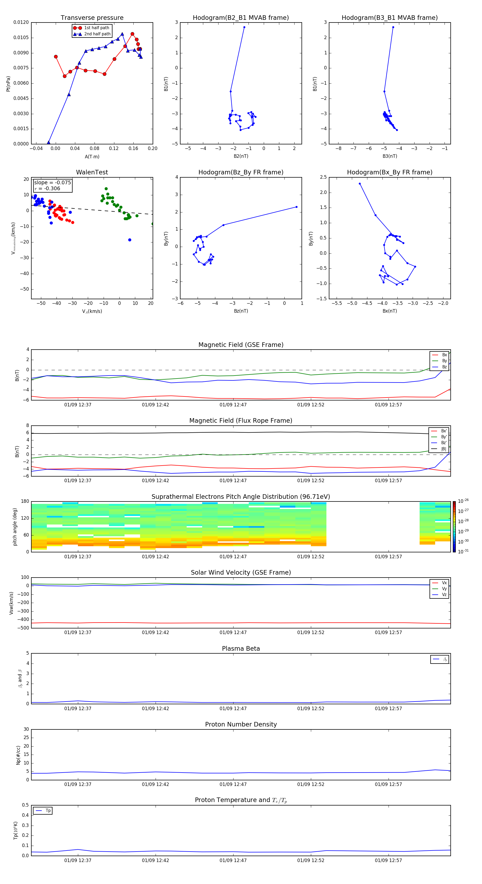482x884 pixels.
Task: Click the 'Magnetic Field (Flux Rope Frame)' title
Action: pos(241,421)
